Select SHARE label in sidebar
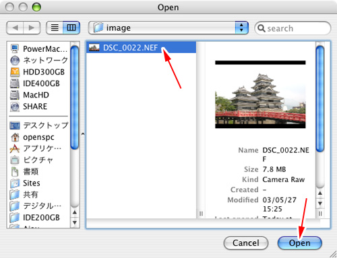 (35, 107)
